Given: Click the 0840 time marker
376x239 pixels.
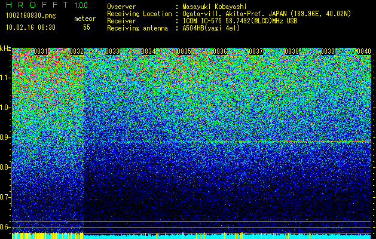Looking at the screenshot, I should pyautogui.click(x=364, y=51).
